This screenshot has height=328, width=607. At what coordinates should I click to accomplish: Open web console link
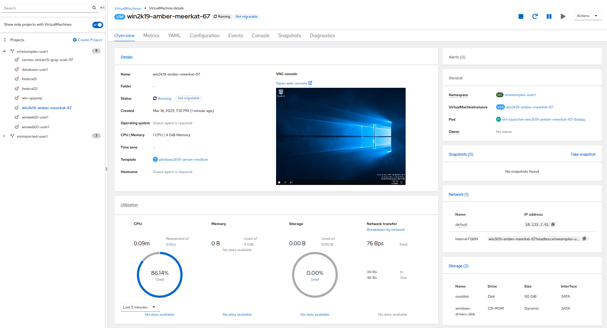click(x=292, y=83)
